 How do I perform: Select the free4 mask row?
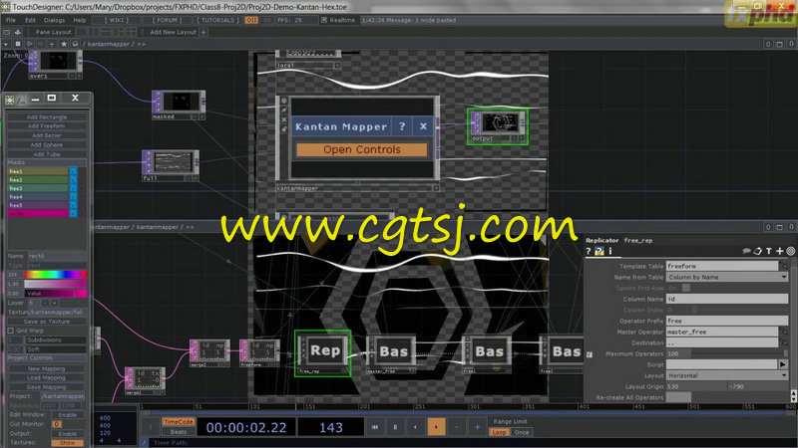pos(38,197)
